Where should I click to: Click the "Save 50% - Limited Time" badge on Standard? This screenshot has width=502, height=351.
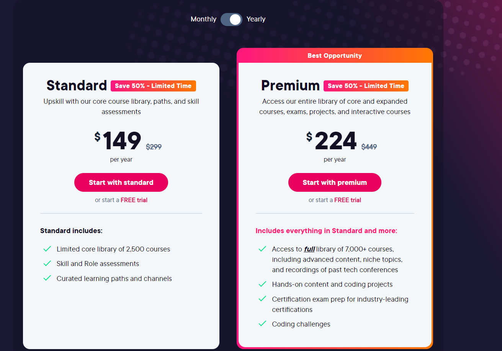(x=153, y=86)
